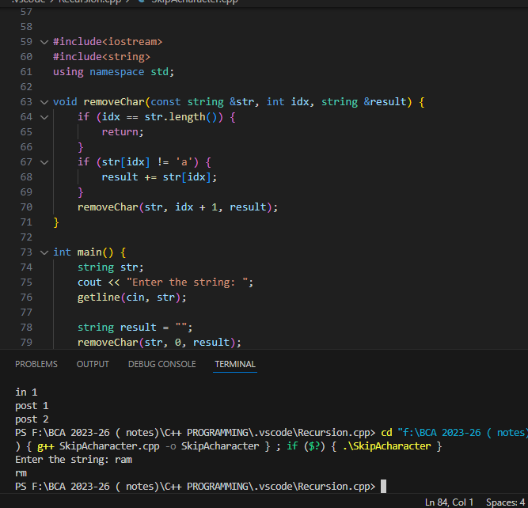Click line number 70 in the gutter
Screen dimensions: 528x508
coord(26,207)
